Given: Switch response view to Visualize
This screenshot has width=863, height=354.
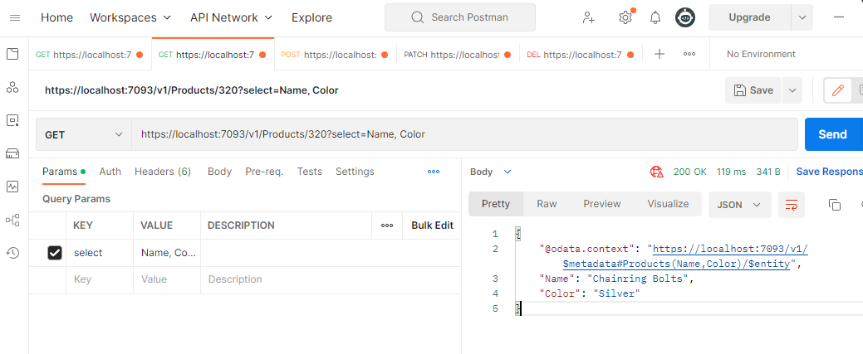Looking at the screenshot, I should click(x=668, y=204).
